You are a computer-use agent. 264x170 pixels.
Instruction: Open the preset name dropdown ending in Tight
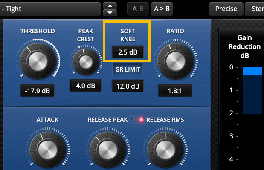click(x=50, y=9)
